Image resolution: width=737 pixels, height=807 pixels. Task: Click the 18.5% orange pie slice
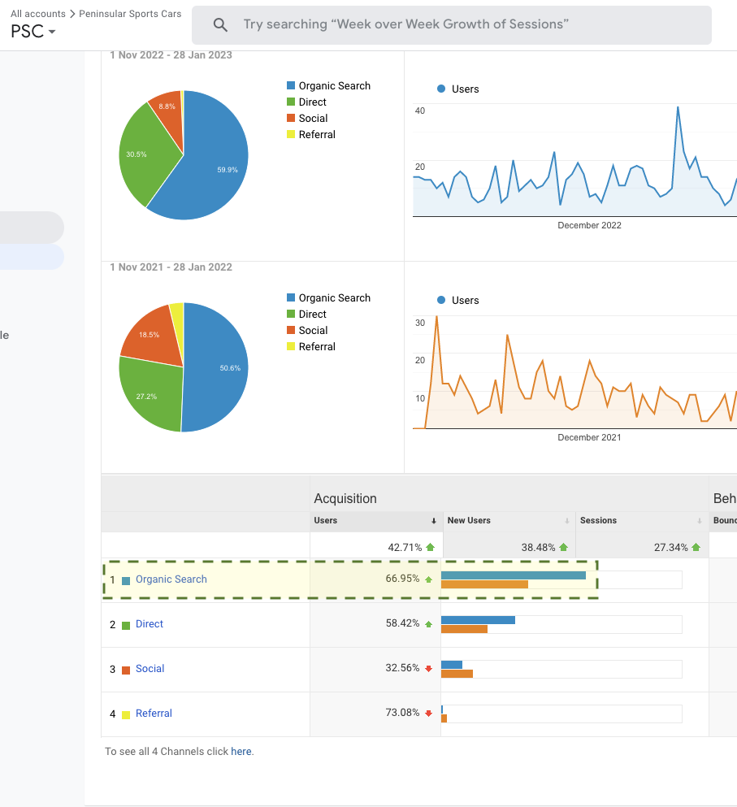click(x=152, y=335)
